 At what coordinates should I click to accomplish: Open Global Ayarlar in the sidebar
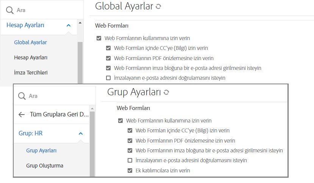pos(30,42)
